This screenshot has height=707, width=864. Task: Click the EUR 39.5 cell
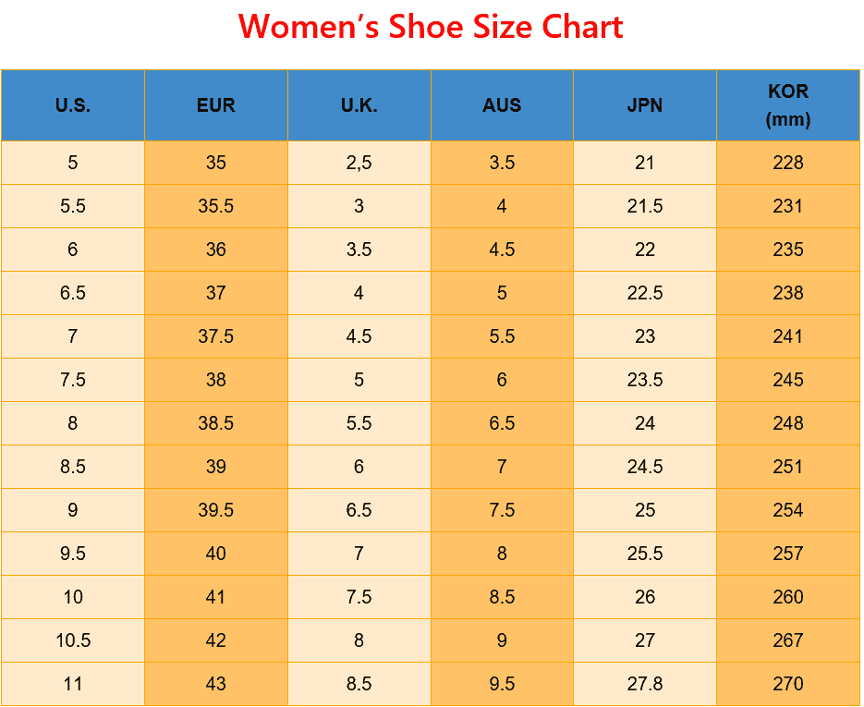click(216, 510)
